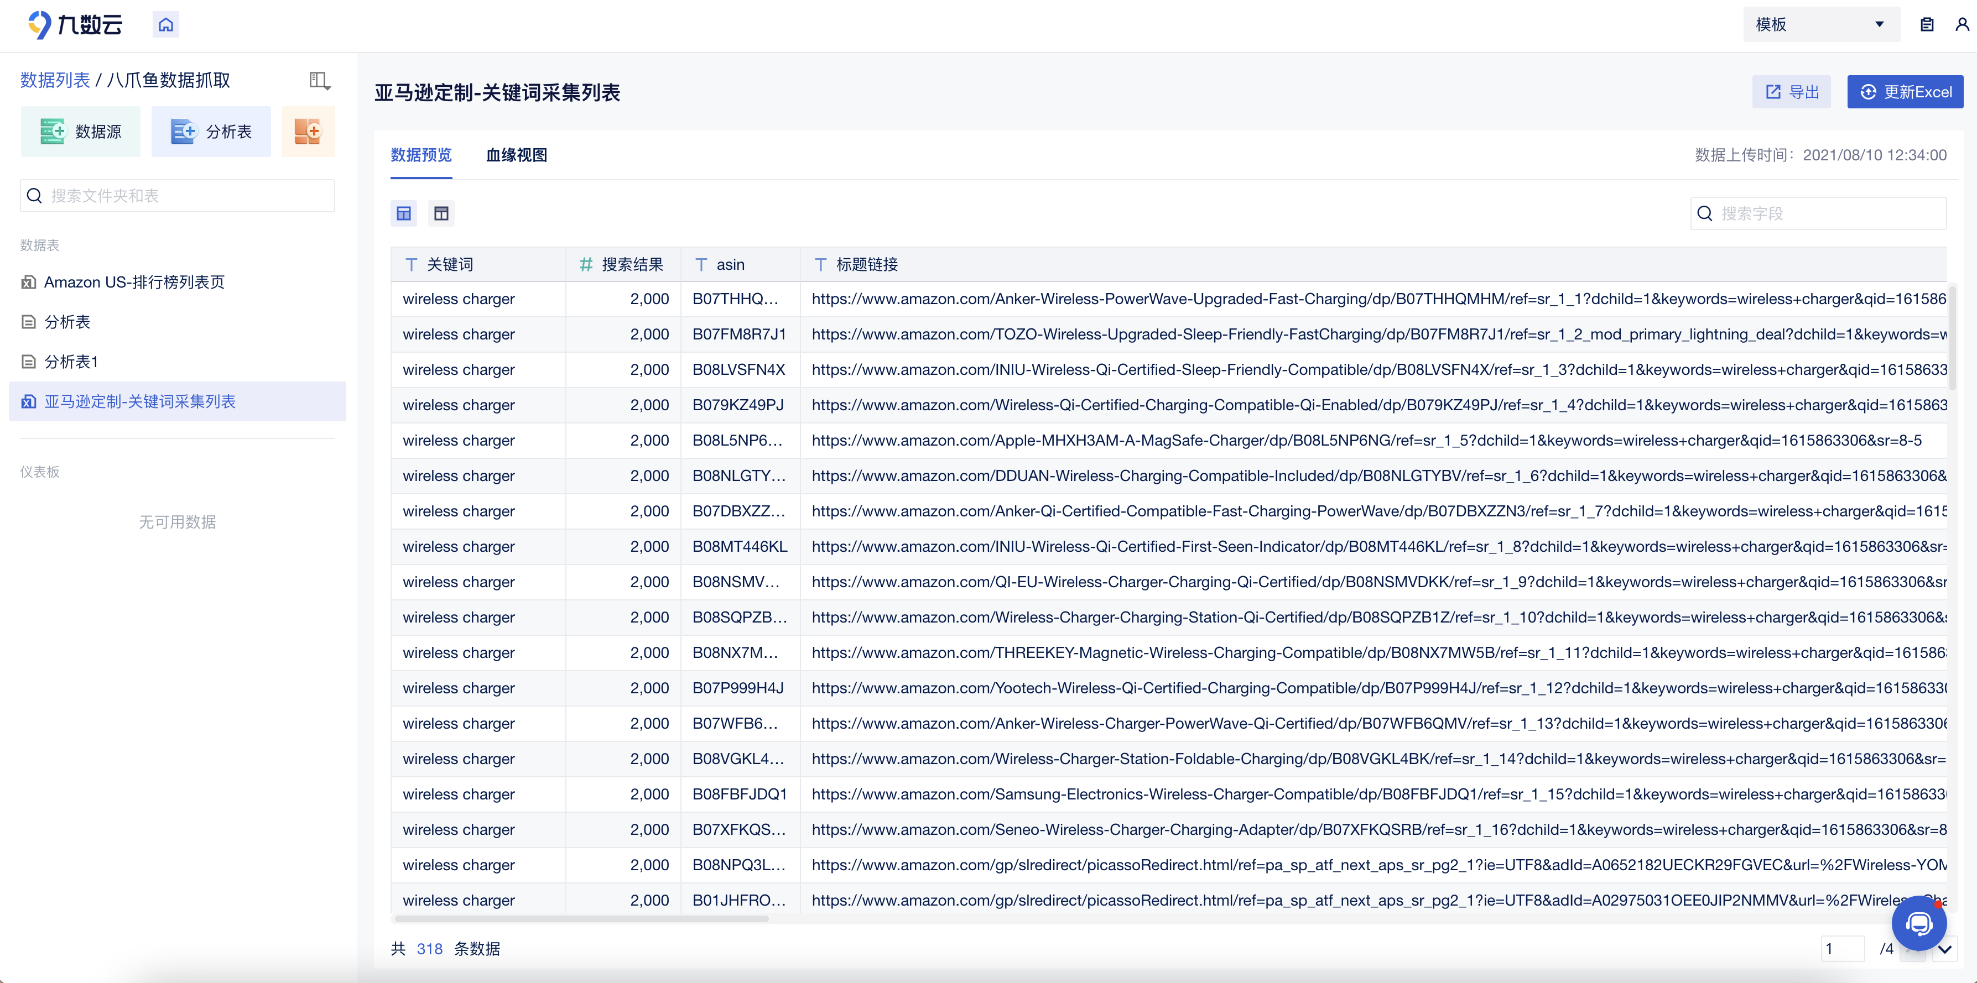Click the 关键词 column header
The height and width of the screenshot is (983, 1977).
(478, 264)
